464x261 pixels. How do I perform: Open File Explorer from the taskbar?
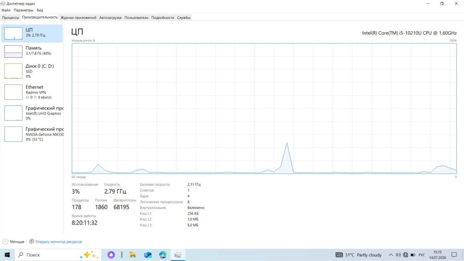click(133, 255)
